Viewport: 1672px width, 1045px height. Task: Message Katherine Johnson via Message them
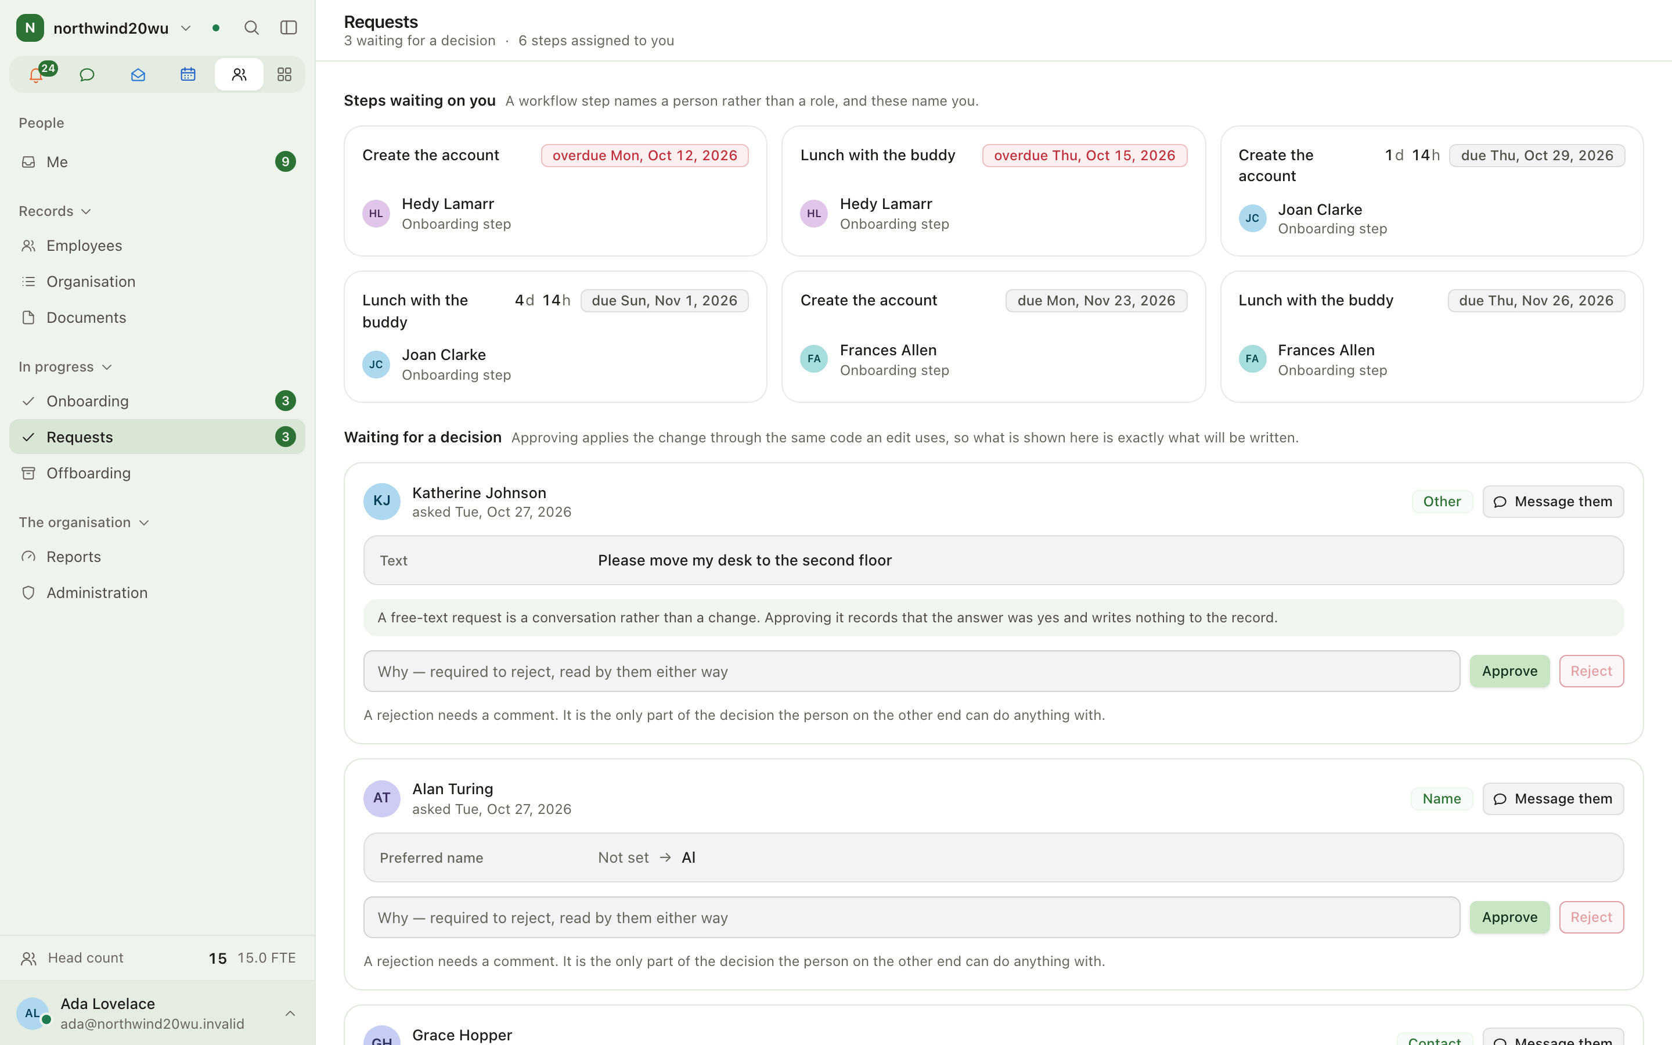click(1552, 502)
